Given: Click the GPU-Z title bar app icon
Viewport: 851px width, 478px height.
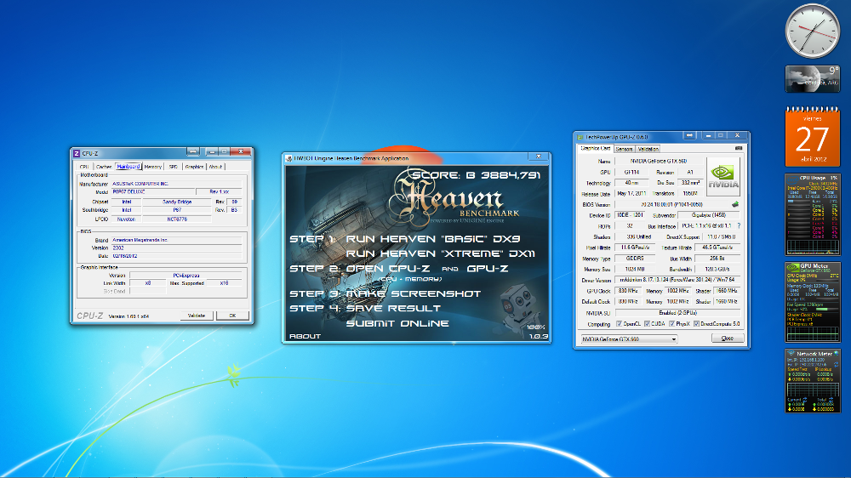Looking at the screenshot, I should 580,137.
